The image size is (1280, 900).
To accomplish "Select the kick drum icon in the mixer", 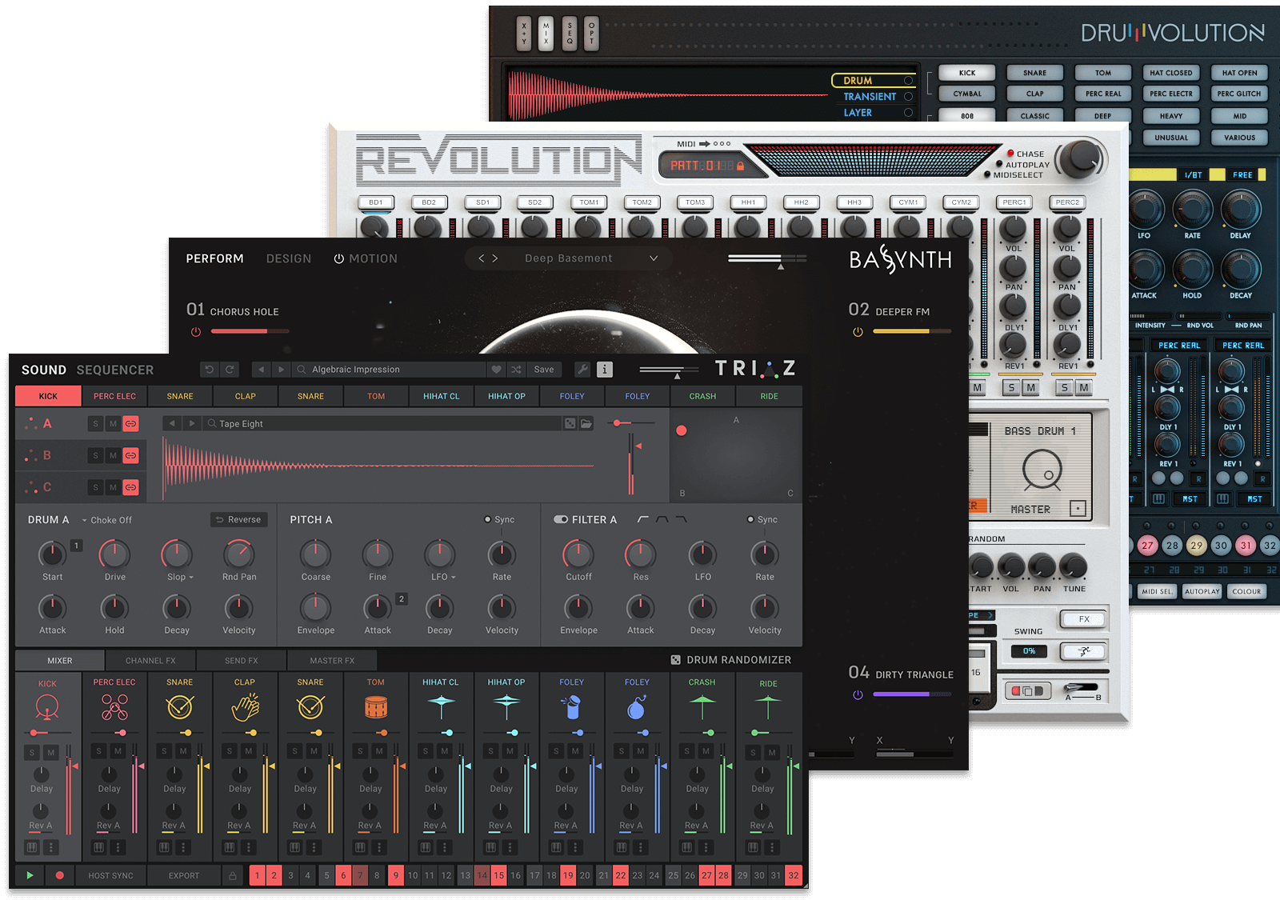I will pos(48,707).
